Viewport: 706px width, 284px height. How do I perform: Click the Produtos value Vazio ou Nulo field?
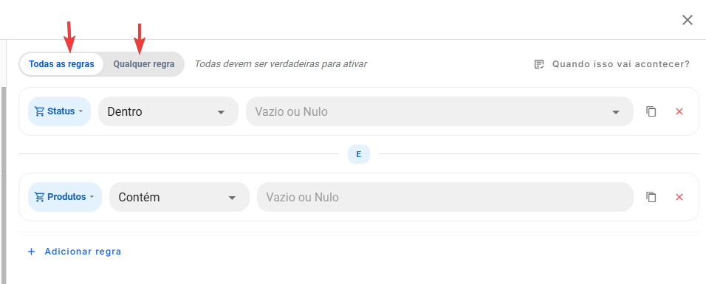(x=445, y=197)
